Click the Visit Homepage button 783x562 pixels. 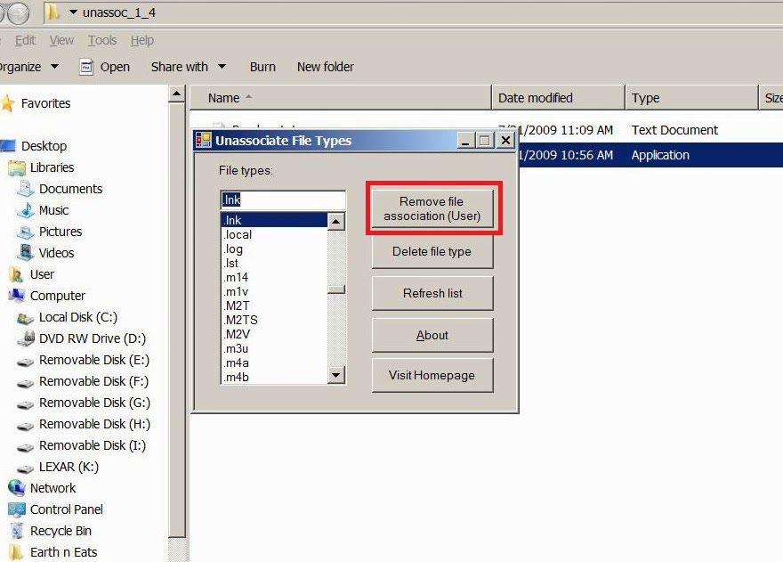[432, 375]
